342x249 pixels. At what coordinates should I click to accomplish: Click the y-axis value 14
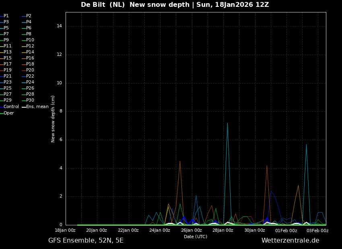(59, 26)
